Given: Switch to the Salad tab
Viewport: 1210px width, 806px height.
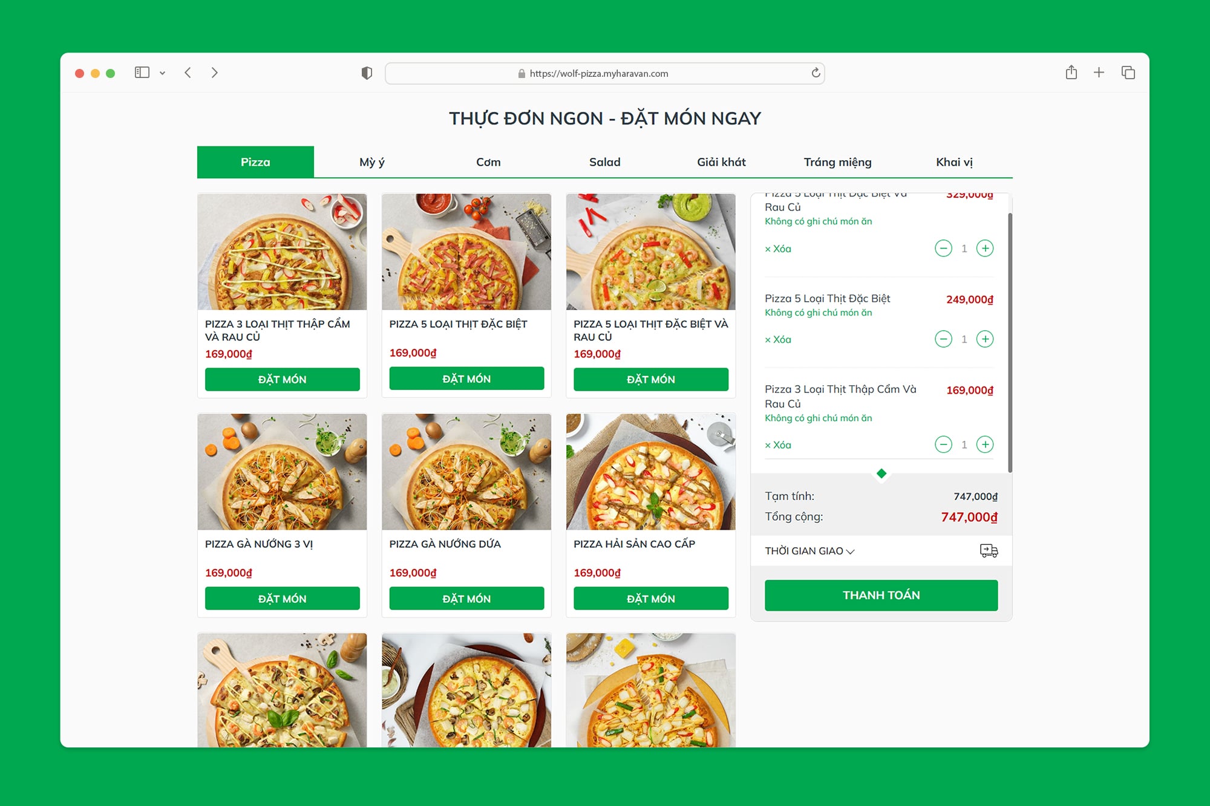Looking at the screenshot, I should click(604, 162).
